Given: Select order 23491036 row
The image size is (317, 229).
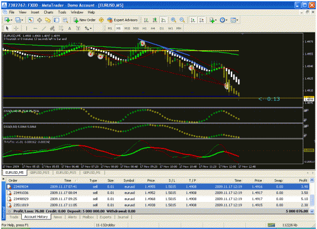Looking at the screenshot, I should click(x=158, y=193).
